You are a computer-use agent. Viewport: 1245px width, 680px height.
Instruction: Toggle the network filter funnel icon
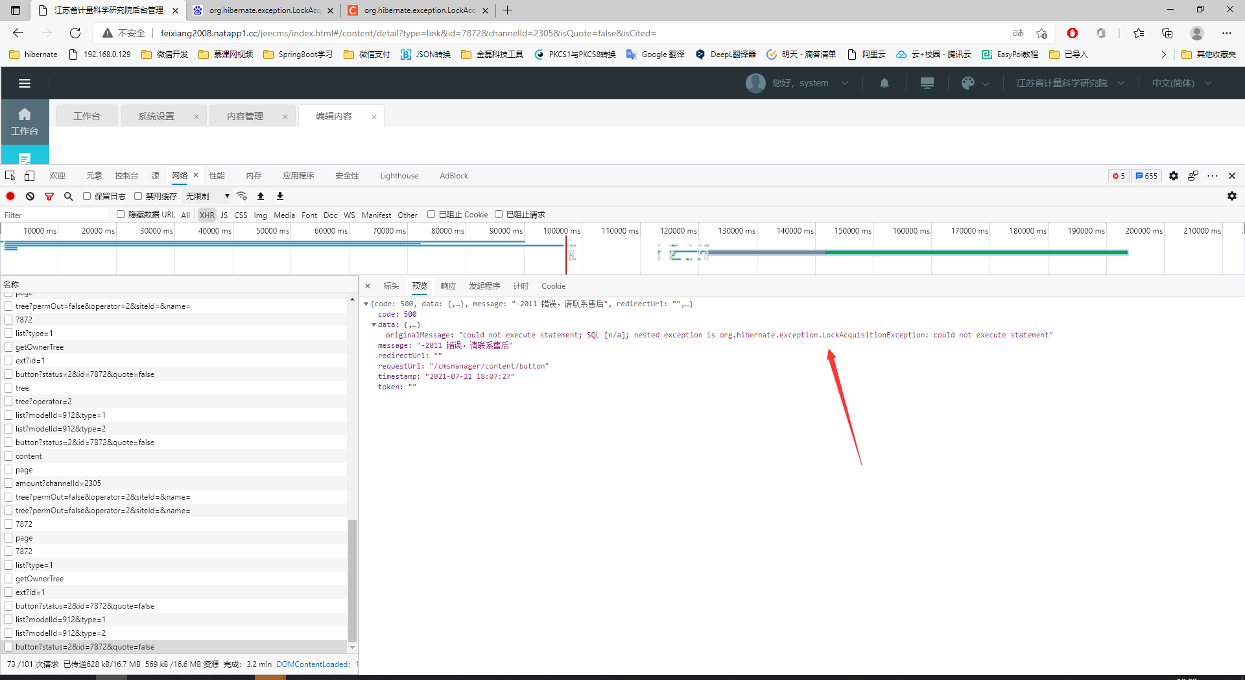(x=49, y=196)
